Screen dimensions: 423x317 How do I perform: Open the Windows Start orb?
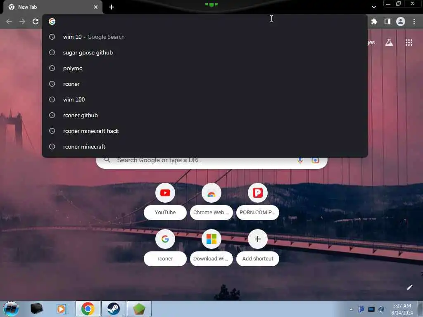click(11, 309)
